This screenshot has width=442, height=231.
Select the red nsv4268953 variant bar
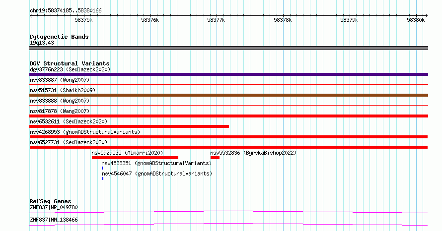pyautogui.click(x=228, y=137)
